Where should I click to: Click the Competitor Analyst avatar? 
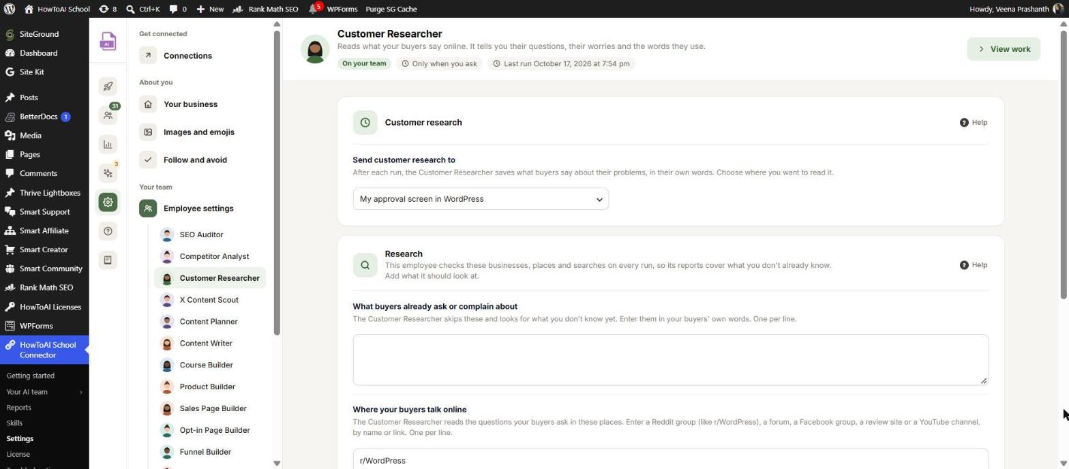167,256
